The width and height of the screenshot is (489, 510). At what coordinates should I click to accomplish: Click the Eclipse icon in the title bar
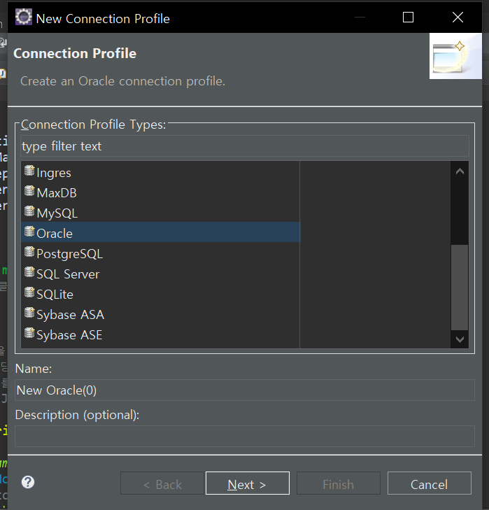coord(24,17)
